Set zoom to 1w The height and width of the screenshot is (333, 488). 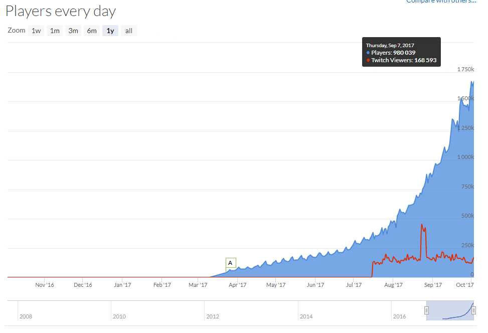click(x=36, y=31)
